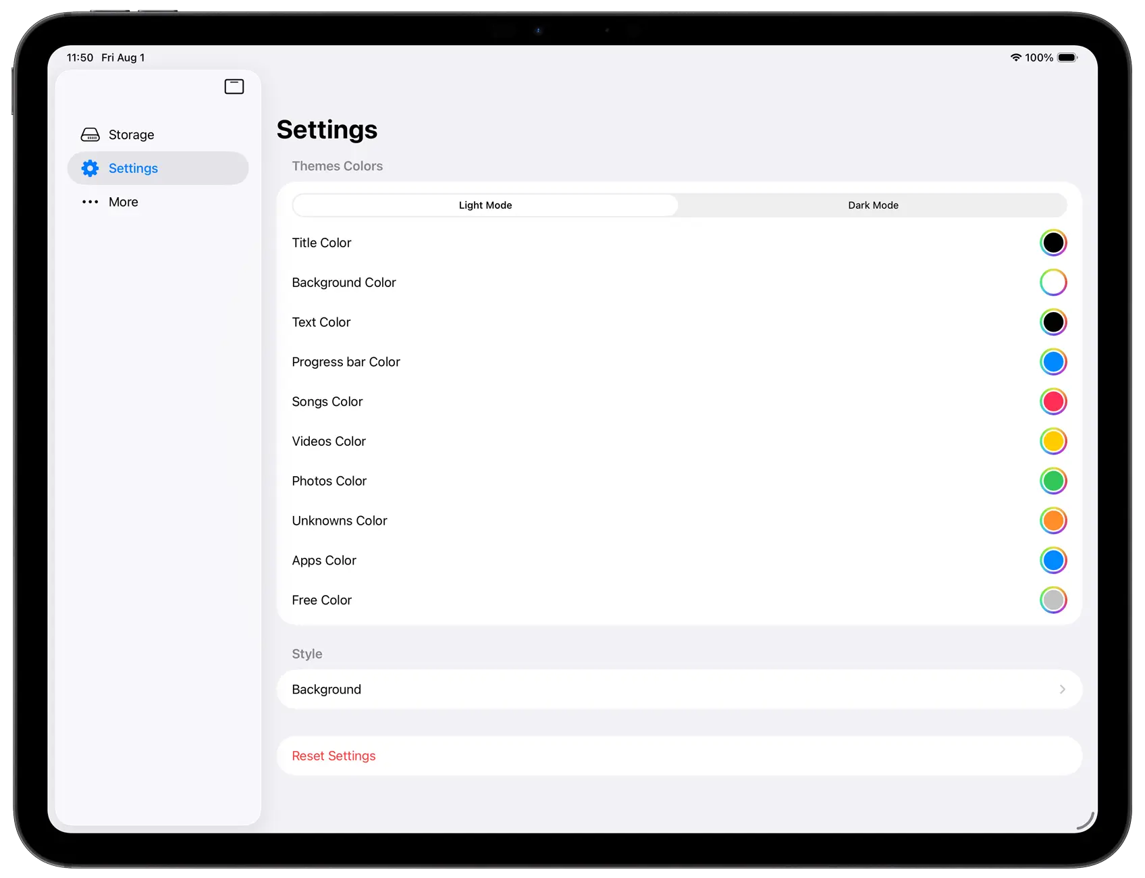Open the Free Color picker
1145x878 pixels.
(1053, 600)
